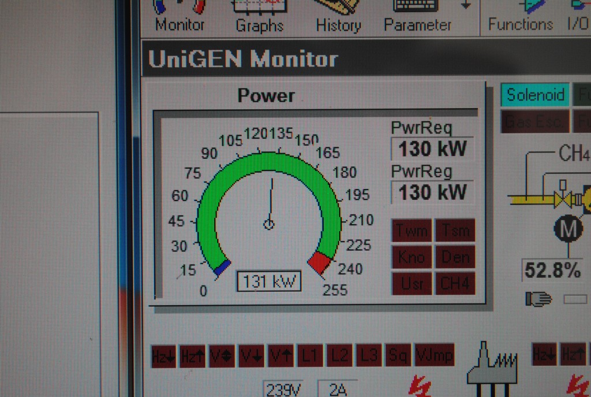The height and width of the screenshot is (397, 591).
Task: Click the 131 kW power readout
Action: (269, 281)
